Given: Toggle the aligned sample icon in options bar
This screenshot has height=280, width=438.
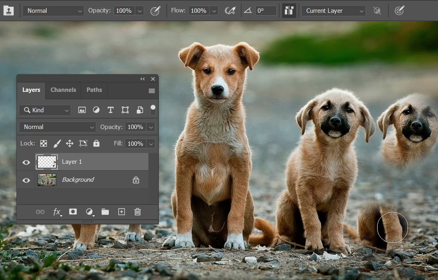Looking at the screenshot, I should coord(289,11).
